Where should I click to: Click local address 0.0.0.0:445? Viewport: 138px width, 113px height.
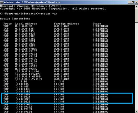tap(24, 31)
